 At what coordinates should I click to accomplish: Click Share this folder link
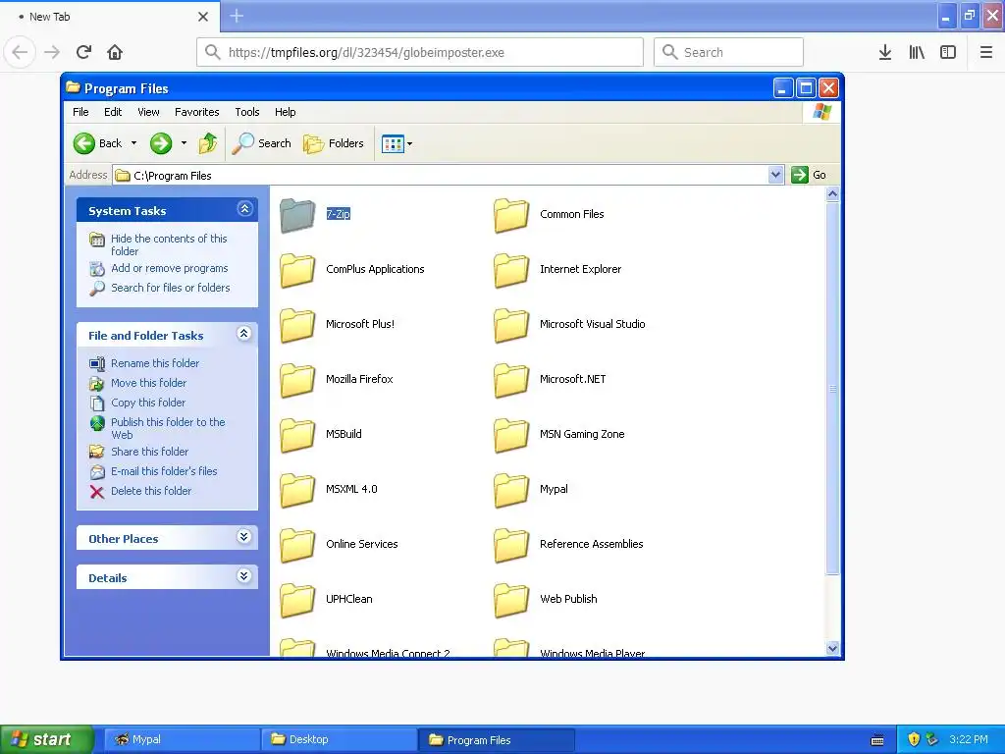coord(149,452)
